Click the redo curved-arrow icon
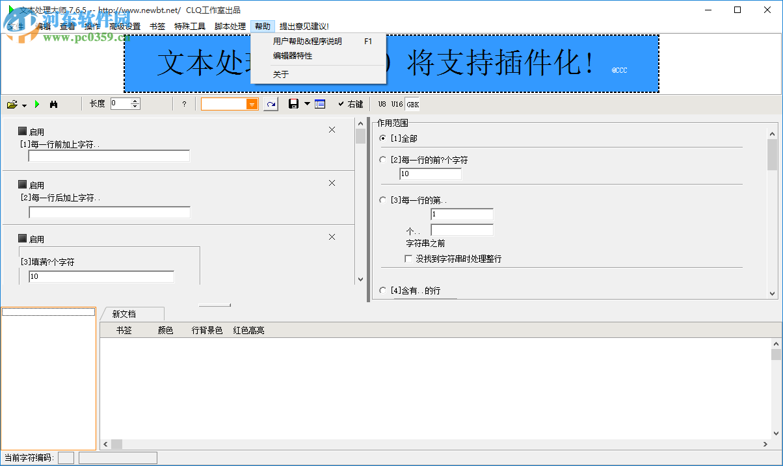 [271, 103]
